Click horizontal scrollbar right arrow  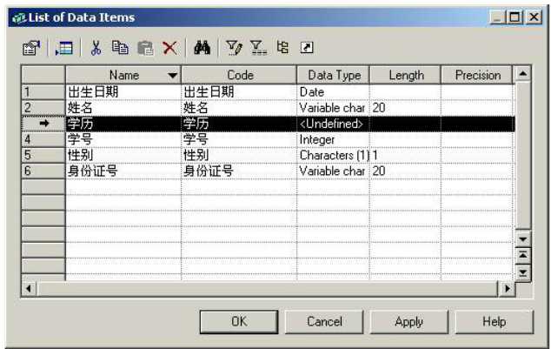coord(507,288)
